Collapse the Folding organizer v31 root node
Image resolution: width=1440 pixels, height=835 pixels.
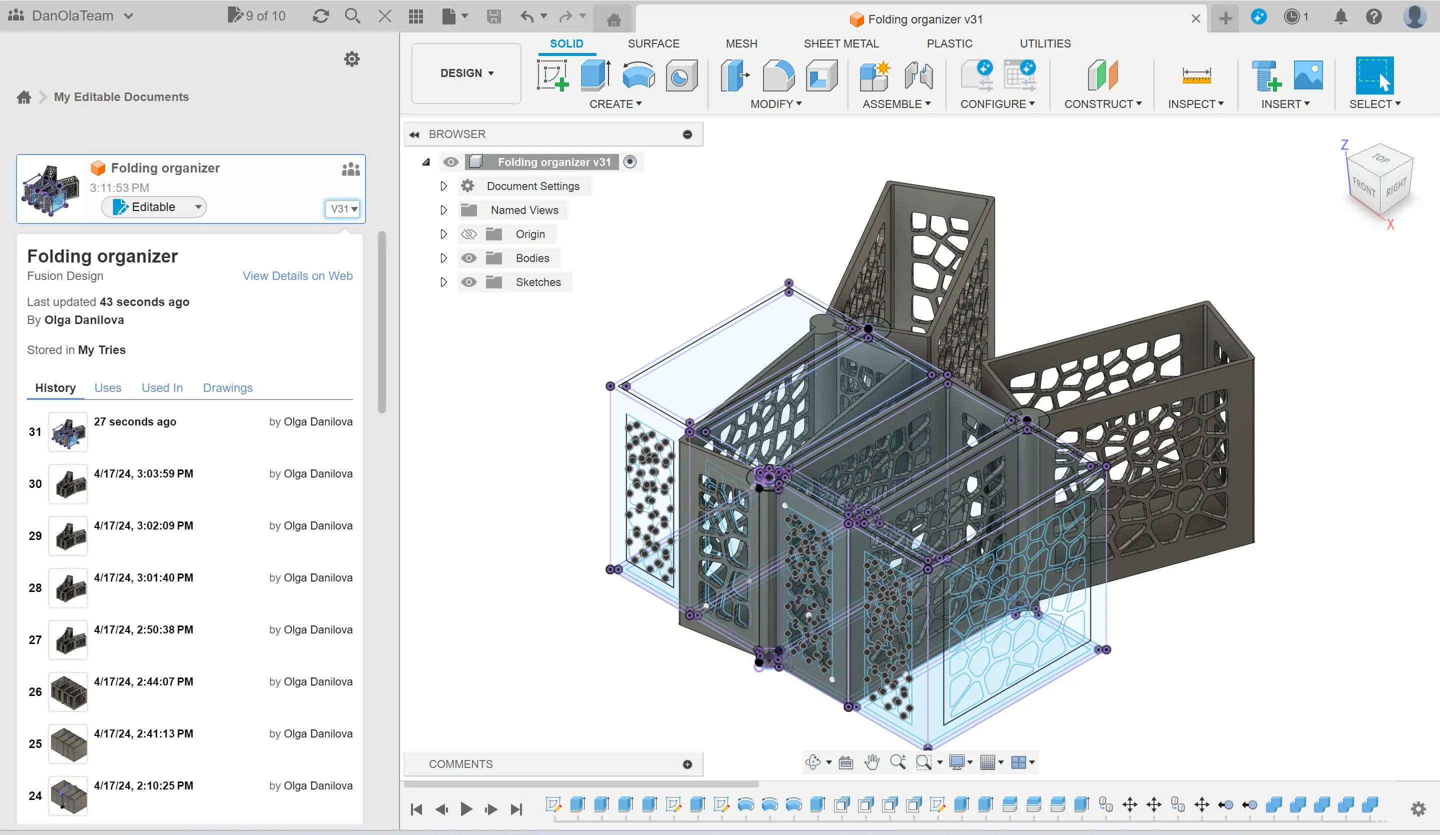coord(425,161)
